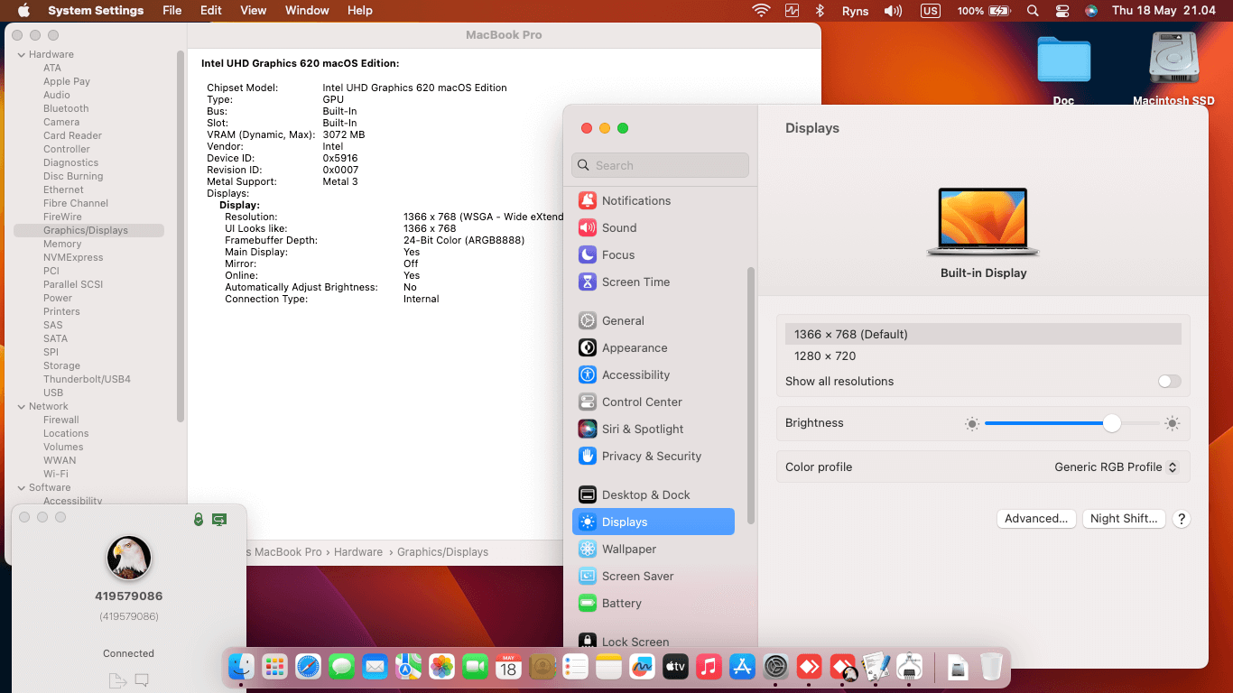The width and height of the screenshot is (1233, 693).
Task: Open Notifications in System Settings sidebar
Action: 653,200
